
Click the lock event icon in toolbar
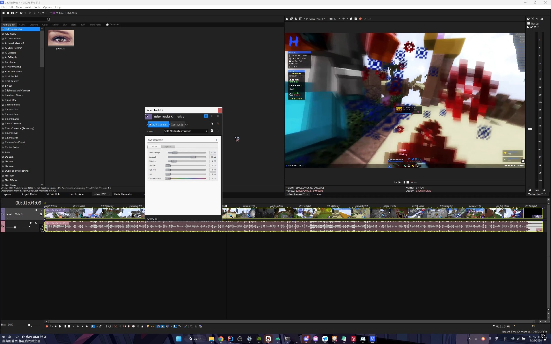(142, 326)
